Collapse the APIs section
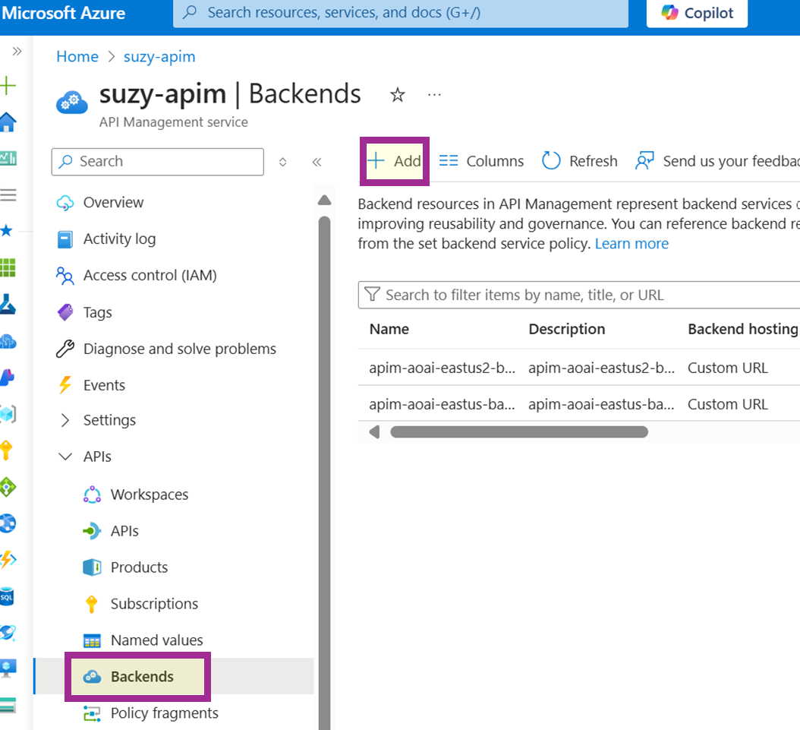Image resolution: width=800 pixels, height=730 pixels. pos(65,457)
